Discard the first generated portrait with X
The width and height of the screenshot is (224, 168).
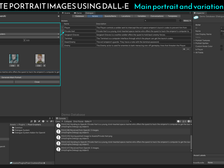[18, 66]
